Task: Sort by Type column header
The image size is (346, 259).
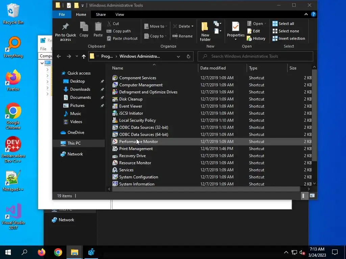Action: pyautogui.click(x=267, y=68)
